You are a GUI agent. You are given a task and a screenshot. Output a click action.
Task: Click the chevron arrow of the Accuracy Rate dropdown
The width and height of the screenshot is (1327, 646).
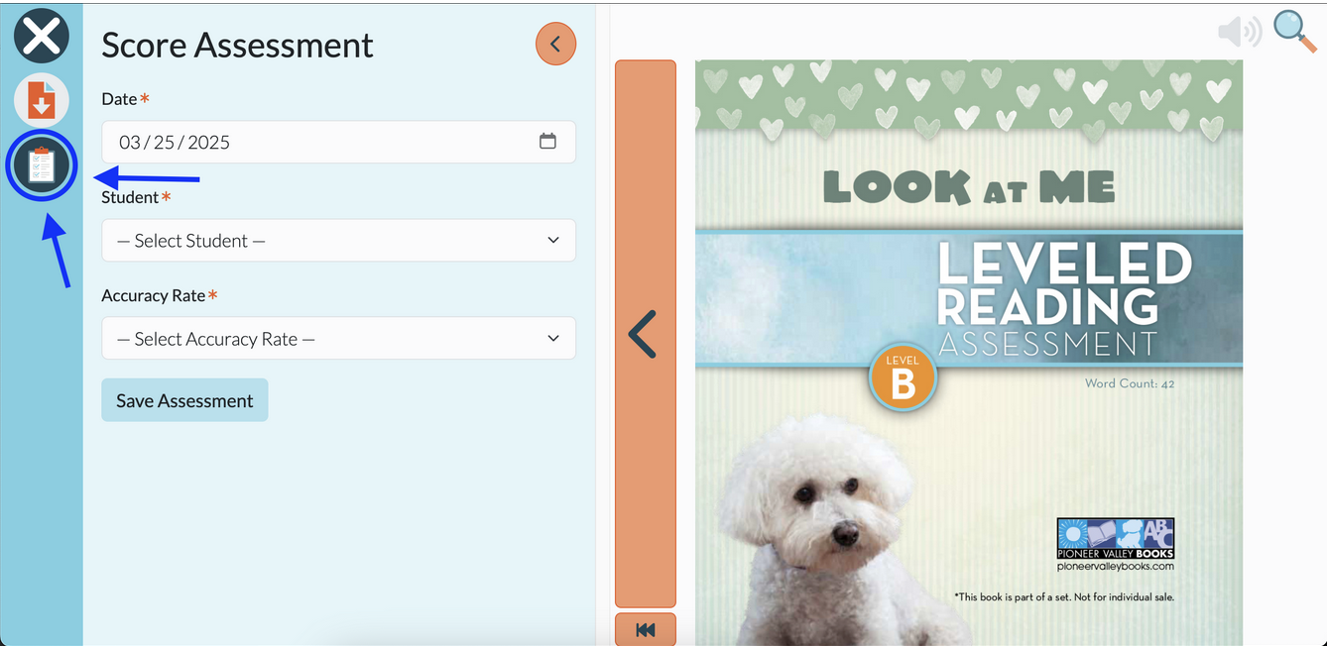(x=553, y=339)
